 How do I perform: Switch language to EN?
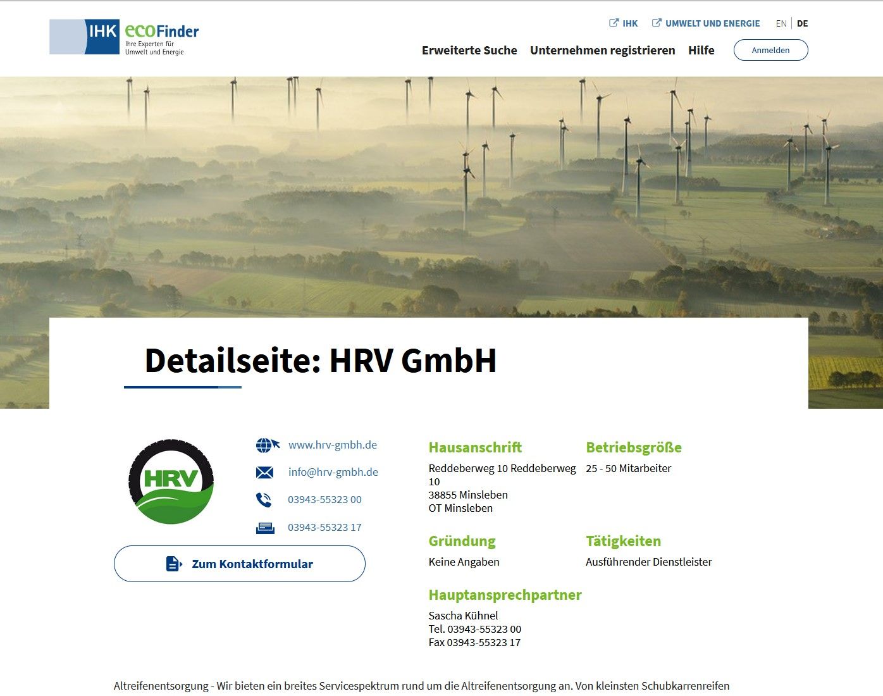pyautogui.click(x=781, y=23)
